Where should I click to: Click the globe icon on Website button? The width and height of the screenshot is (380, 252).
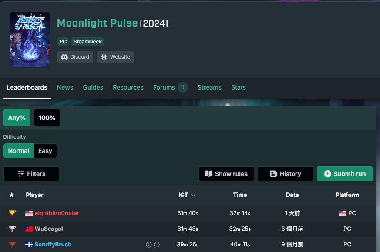104,57
